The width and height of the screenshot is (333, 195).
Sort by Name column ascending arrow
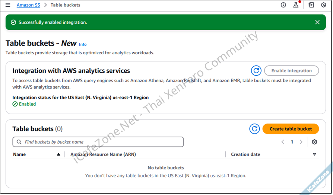pyautogui.click(x=58, y=154)
